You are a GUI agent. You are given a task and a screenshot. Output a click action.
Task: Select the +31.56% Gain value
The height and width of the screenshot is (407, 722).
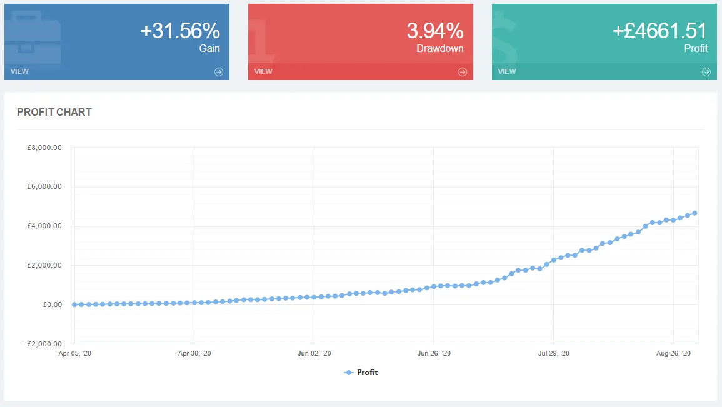click(x=180, y=31)
